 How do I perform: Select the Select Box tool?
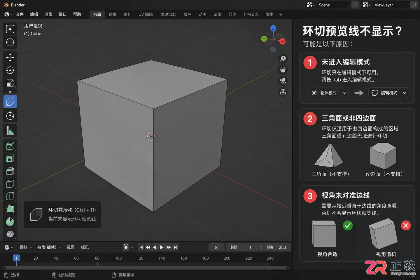(x=10, y=29)
